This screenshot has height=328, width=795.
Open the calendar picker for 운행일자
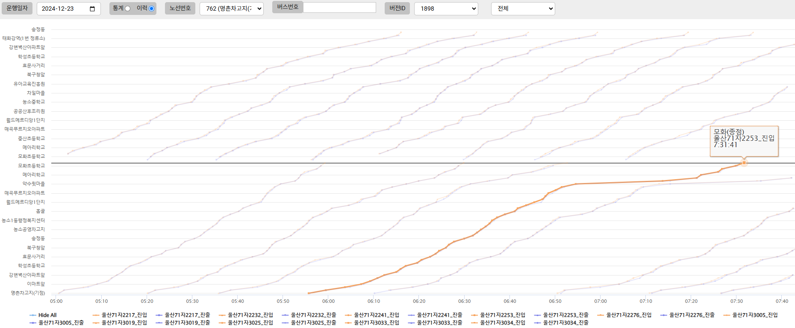(x=92, y=9)
